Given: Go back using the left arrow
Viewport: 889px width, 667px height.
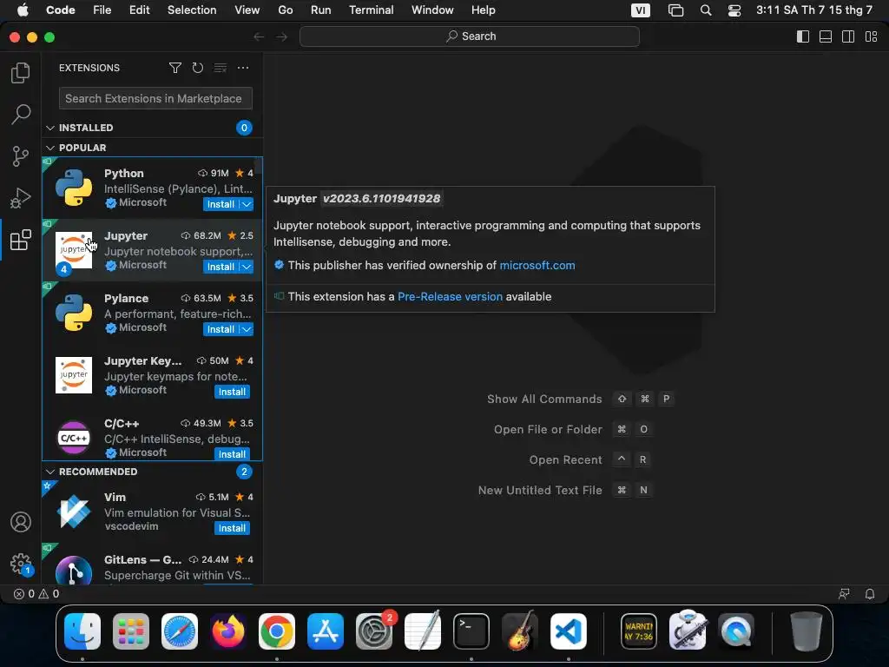Looking at the screenshot, I should [x=259, y=36].
